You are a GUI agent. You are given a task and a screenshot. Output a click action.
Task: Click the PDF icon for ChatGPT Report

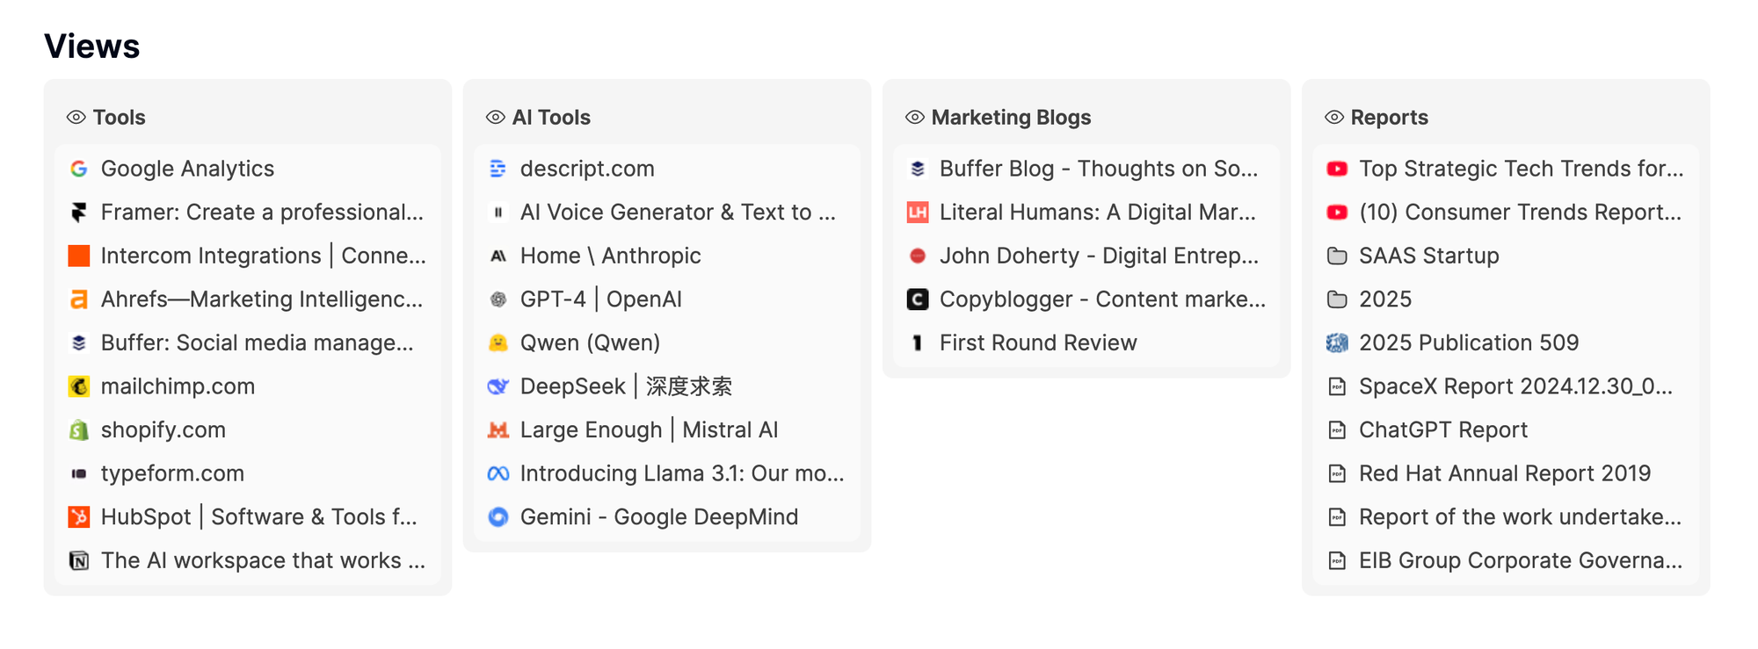pyautogui.click(x=1337, y=430)
